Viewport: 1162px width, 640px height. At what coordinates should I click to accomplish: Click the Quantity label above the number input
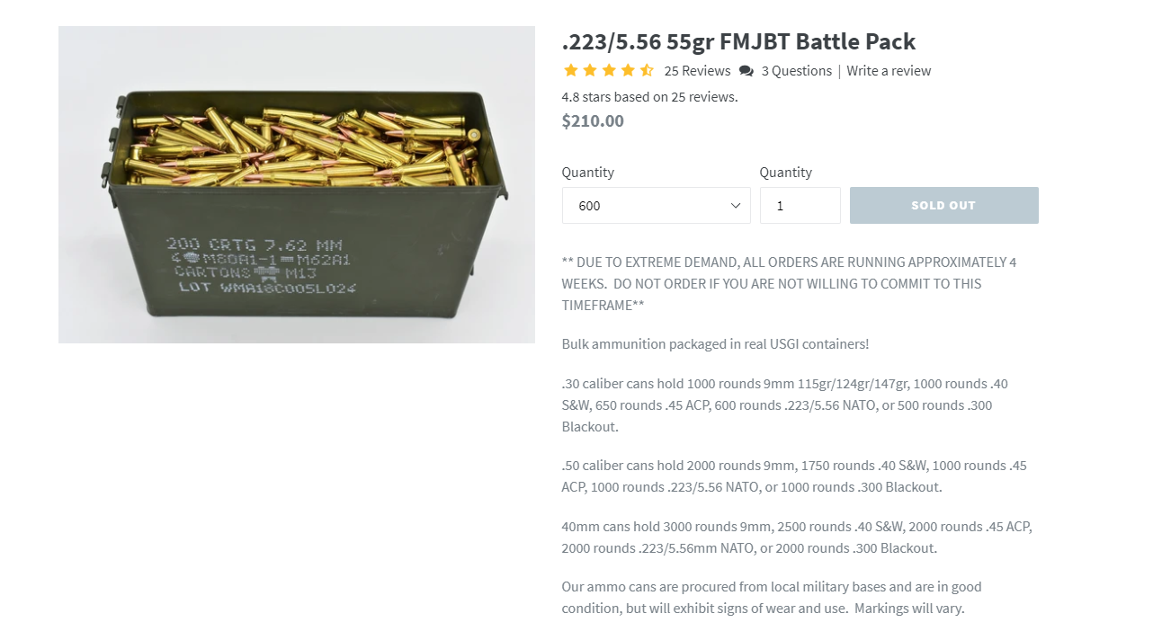tap(785, 172)
